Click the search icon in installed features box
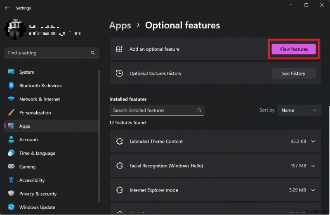 [199, 110]
